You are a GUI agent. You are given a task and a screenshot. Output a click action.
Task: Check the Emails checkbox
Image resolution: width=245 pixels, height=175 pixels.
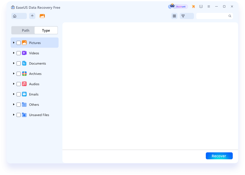pyautogui.click(x=19, y=94)
